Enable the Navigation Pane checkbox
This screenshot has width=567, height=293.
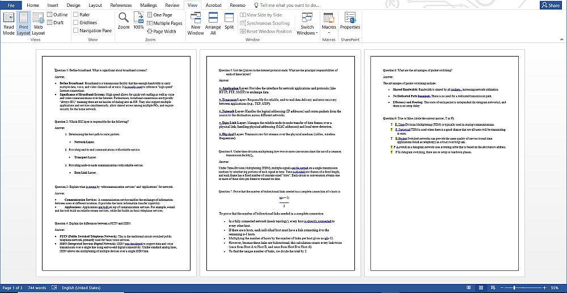click(75, 31)
